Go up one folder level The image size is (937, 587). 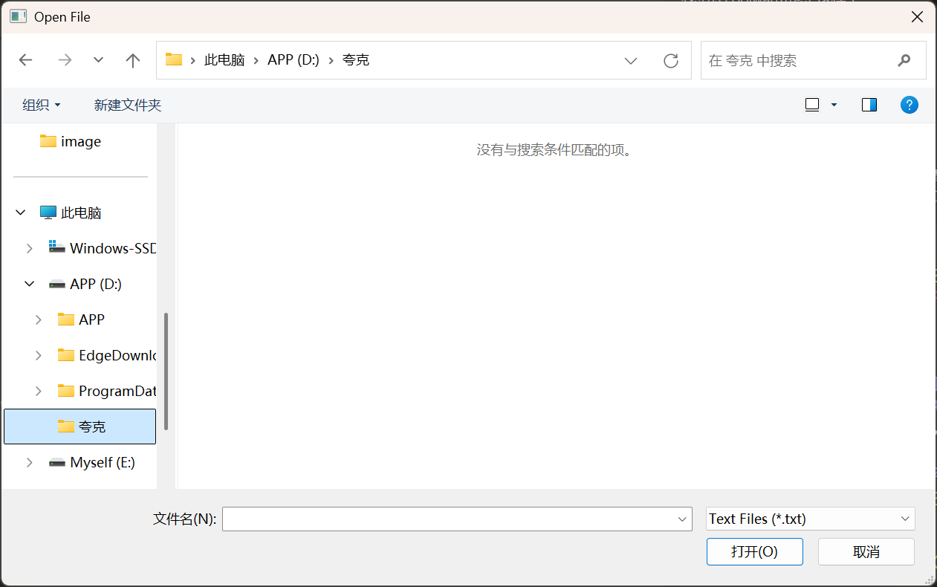coord(133,60)
